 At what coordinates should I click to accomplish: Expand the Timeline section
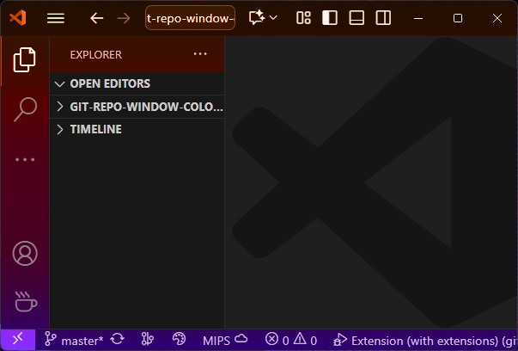[x=95, y=129]
